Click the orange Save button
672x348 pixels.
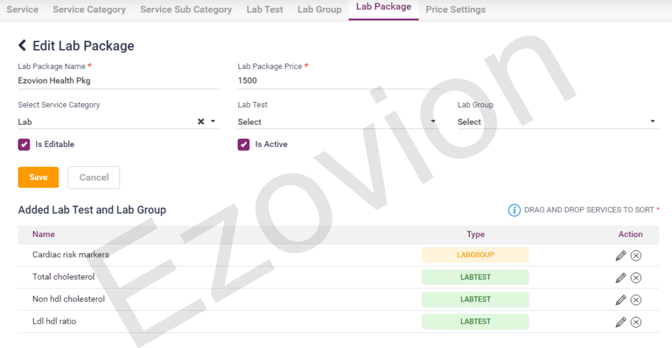tap(38, 177)
